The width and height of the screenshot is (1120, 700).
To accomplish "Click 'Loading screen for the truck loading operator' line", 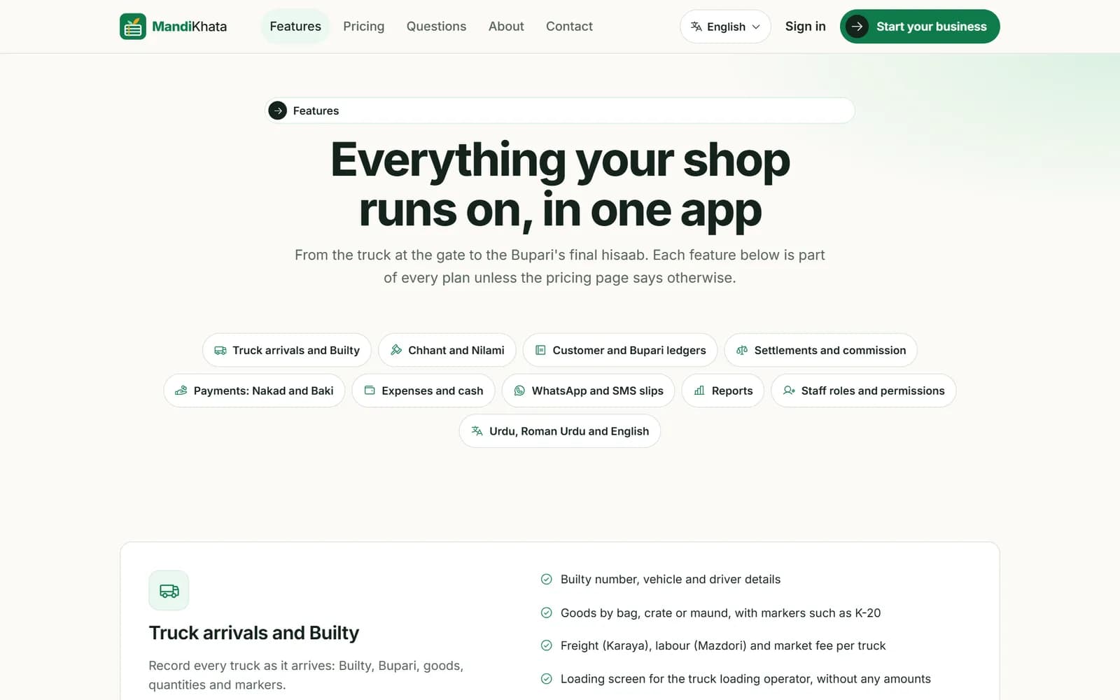I will point(745,679).
